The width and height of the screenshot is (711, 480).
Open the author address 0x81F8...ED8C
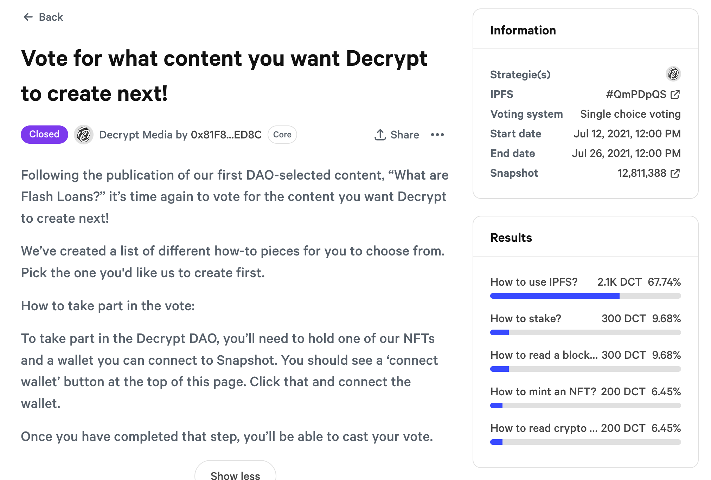(226, 135)
